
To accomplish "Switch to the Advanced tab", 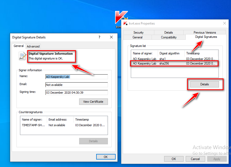I will tap(33, 46).
